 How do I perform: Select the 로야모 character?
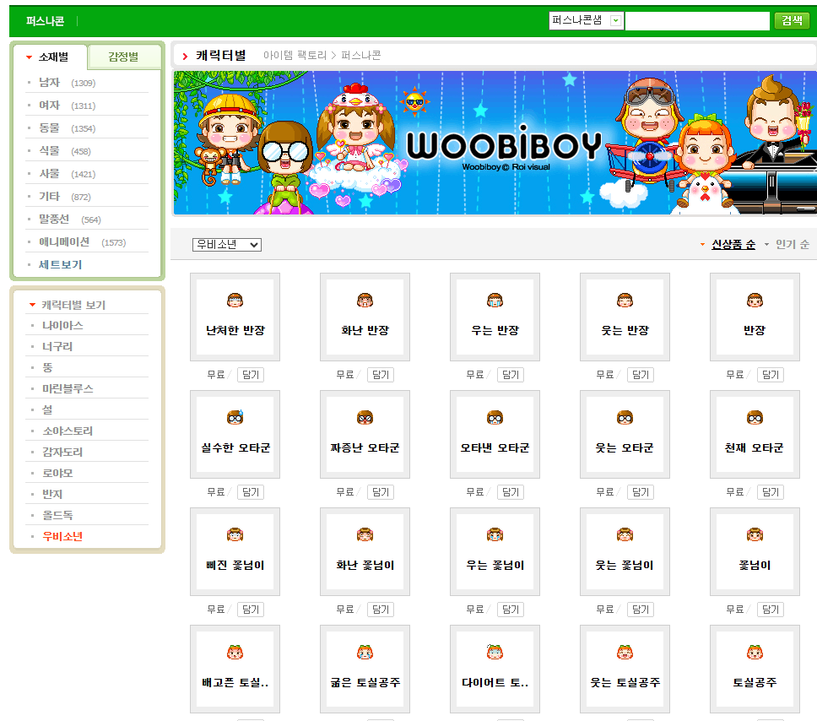57,473
